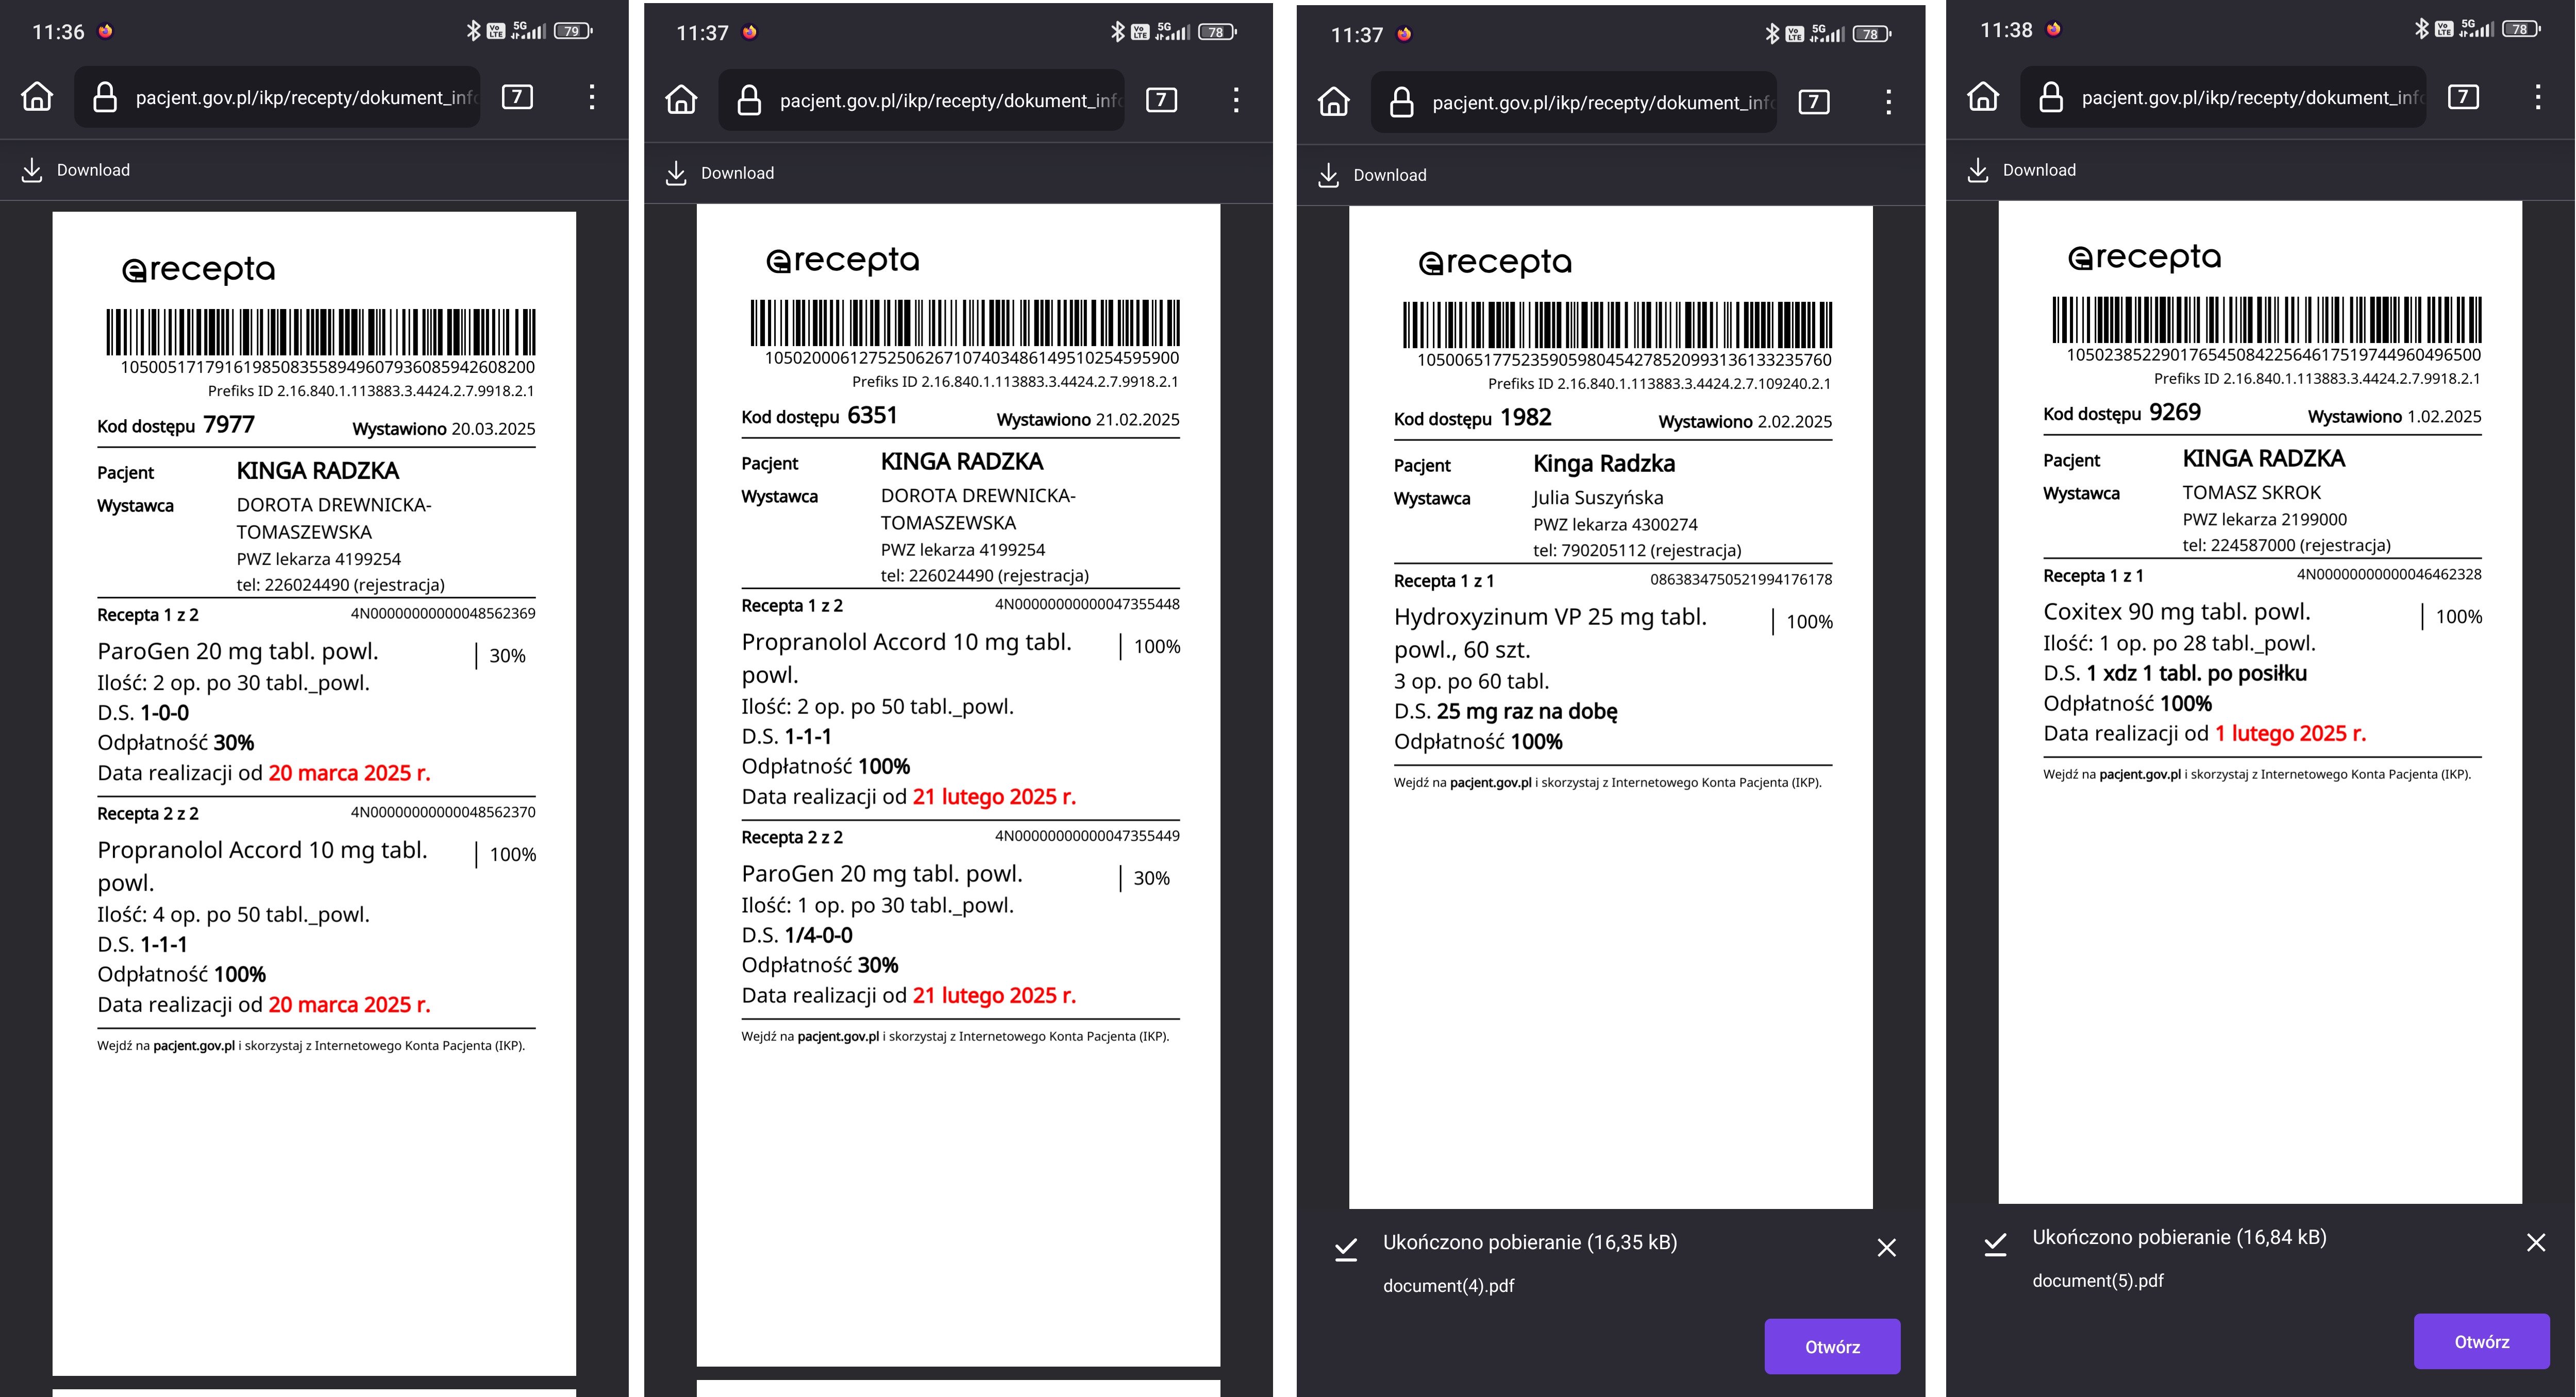The width and height of the screenshot is (2576, 1397).
Task: Tap lock icon in third screen's address bar
Action: 1402,102
